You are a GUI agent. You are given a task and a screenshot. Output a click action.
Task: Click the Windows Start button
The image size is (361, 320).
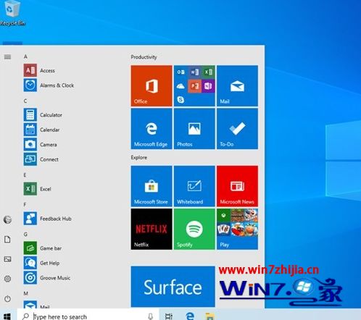pyautogui.click(x=7, y=316)
